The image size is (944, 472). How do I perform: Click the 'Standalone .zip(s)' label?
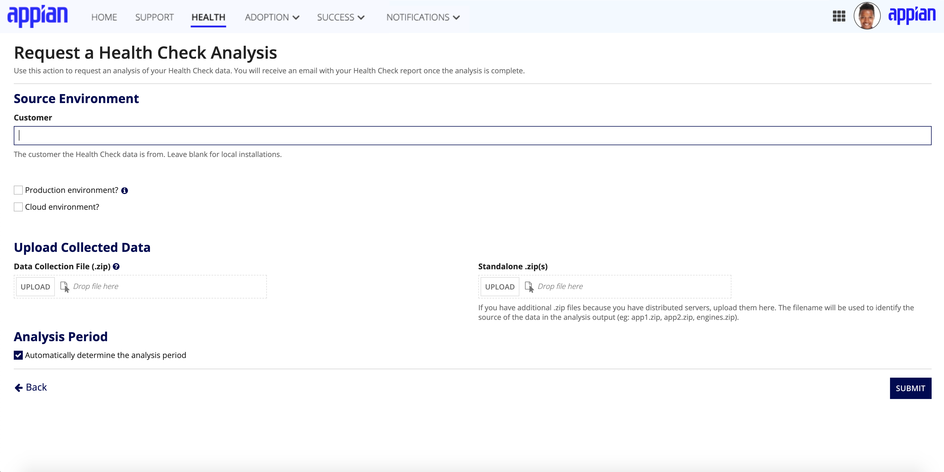point(513,267)
